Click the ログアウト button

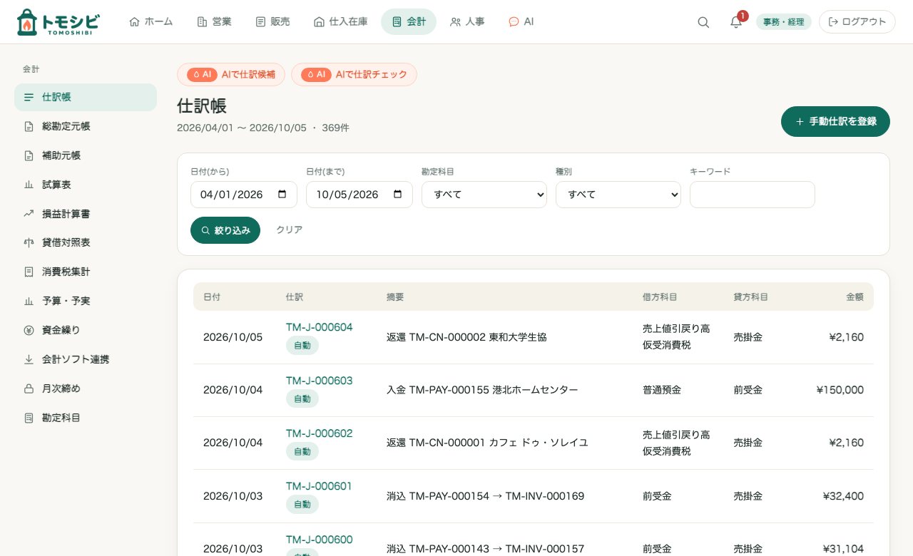point(857,21)
